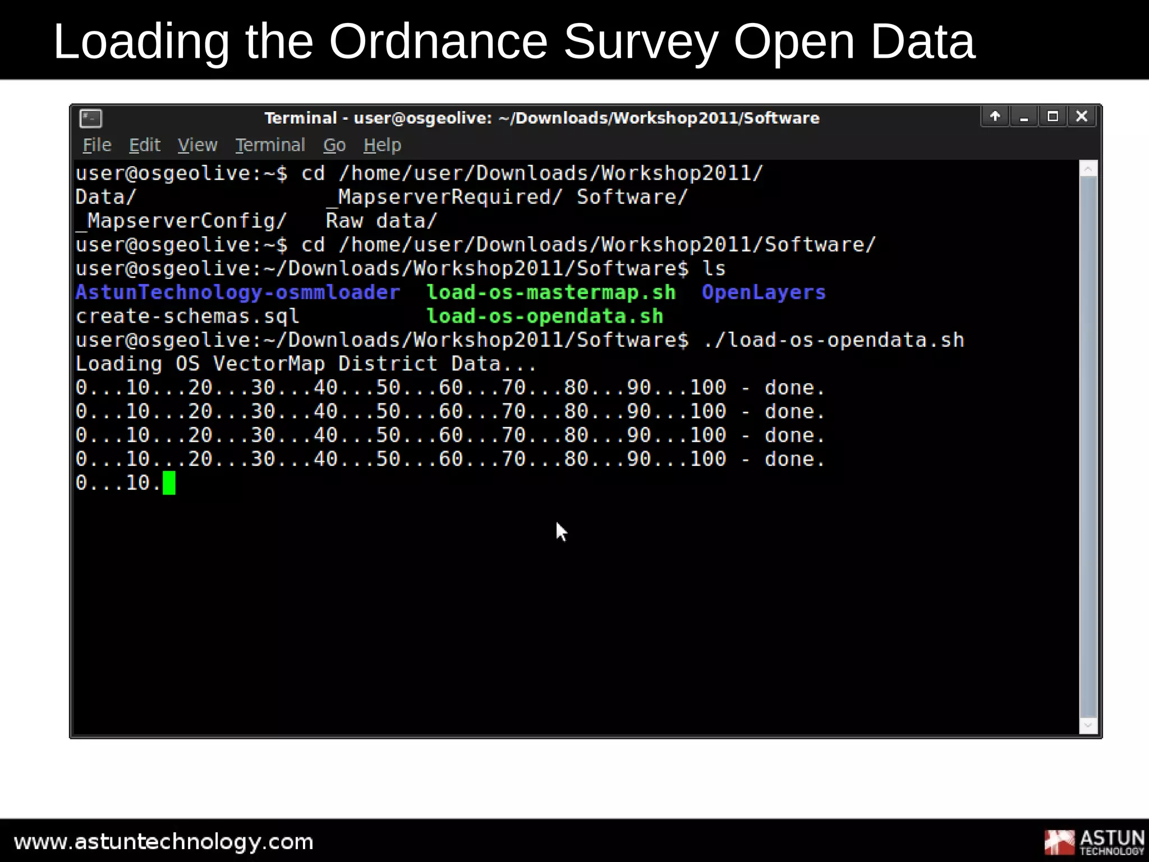Open the Help menu
This screenshot has width=1149, height=862.
(x=382, y=145)
